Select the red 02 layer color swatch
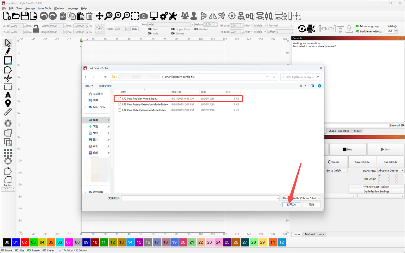 [25, 243]
